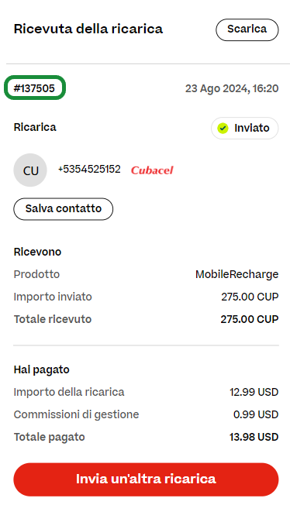Click the Ricevono section heading
290x505 pixels.
37,252
